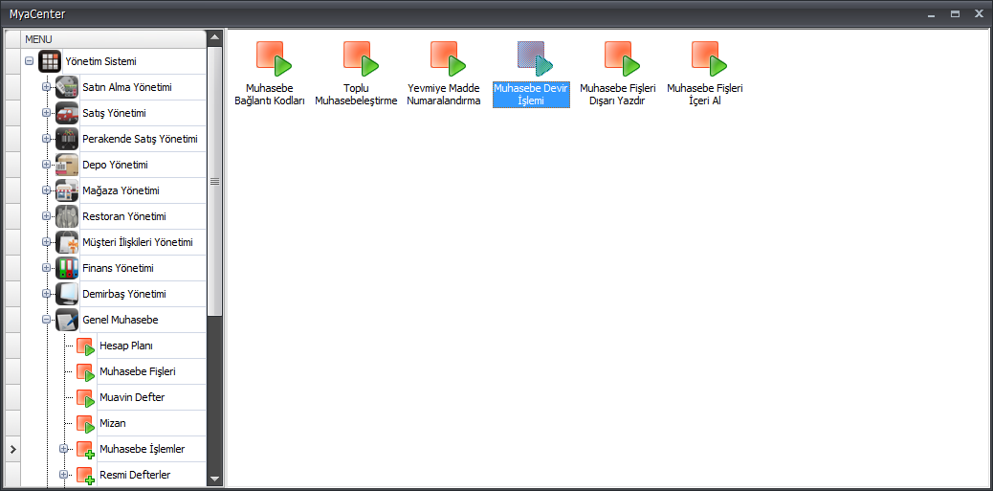Click the row indicator beside Muhasebe İşlemler
This screenshot has height=491, width=993.
[x=12, y=449]
